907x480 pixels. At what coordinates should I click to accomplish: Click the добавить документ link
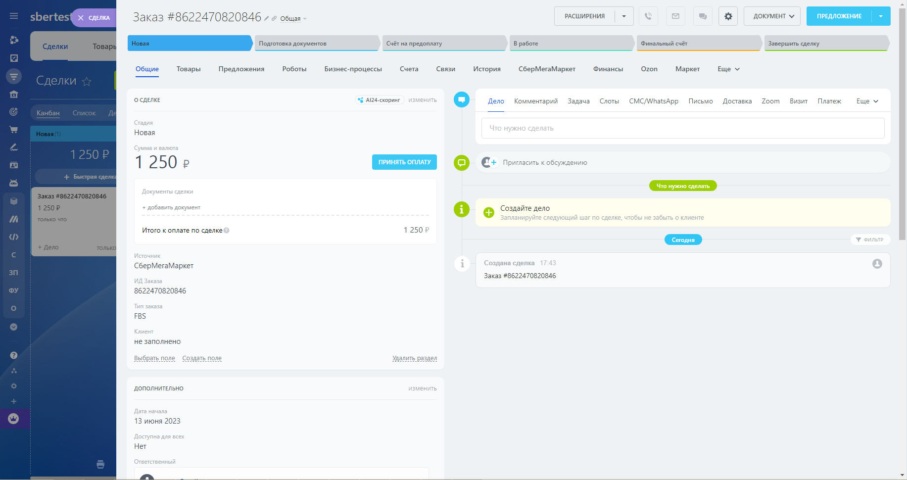click(171, 207)
